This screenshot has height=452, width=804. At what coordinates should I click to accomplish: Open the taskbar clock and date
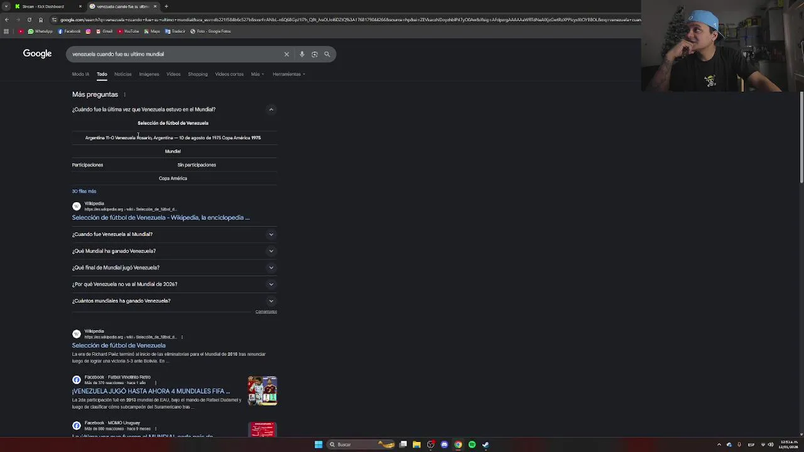pos(789,444)
